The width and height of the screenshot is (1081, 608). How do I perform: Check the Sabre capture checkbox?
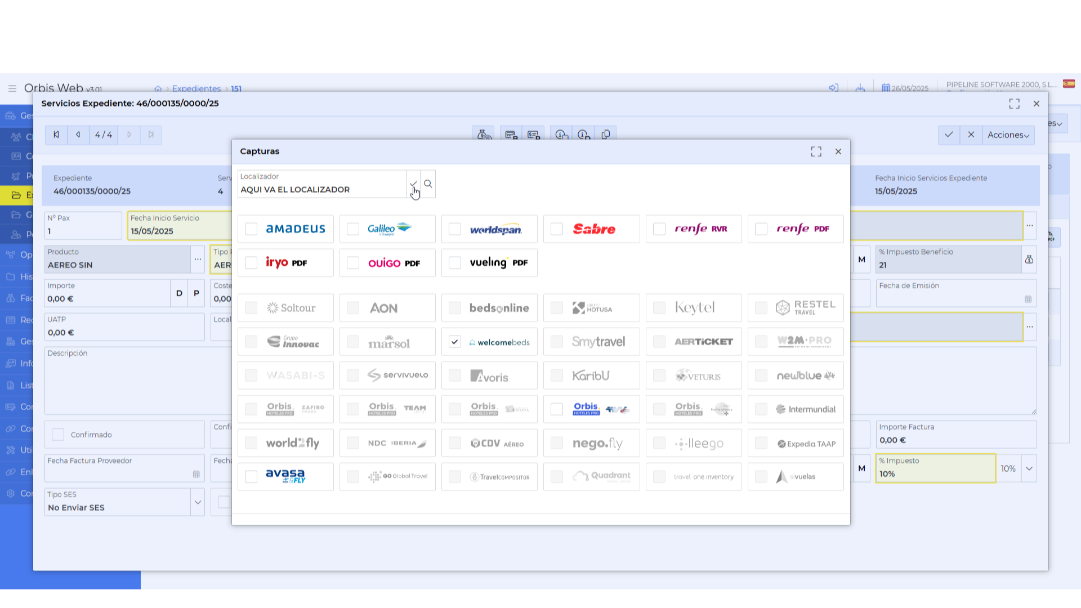coord(557,229)
